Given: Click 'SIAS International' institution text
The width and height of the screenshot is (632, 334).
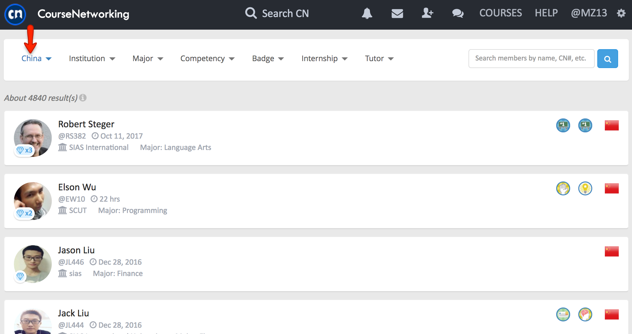Looking at the screenshot, I should 99,147.
